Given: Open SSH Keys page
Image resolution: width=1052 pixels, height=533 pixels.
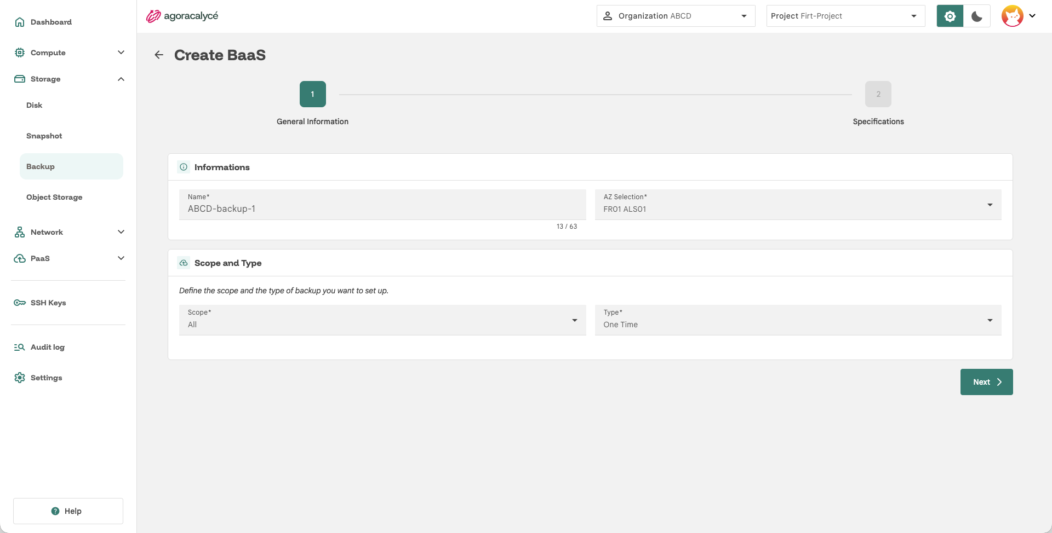Looking at the screenshot, I should click(x=48, y=303).
